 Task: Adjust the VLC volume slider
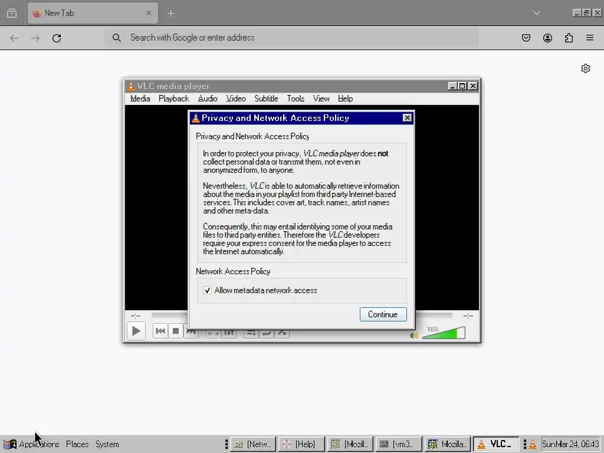coord(444,333)
